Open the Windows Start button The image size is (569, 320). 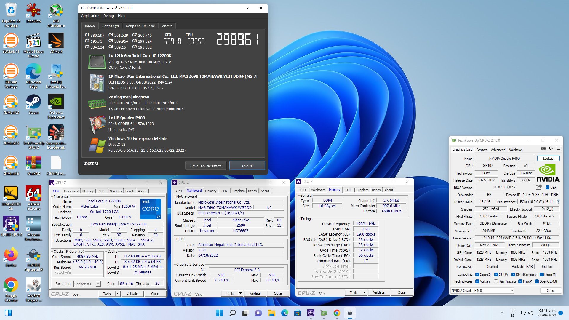[219, 313]
